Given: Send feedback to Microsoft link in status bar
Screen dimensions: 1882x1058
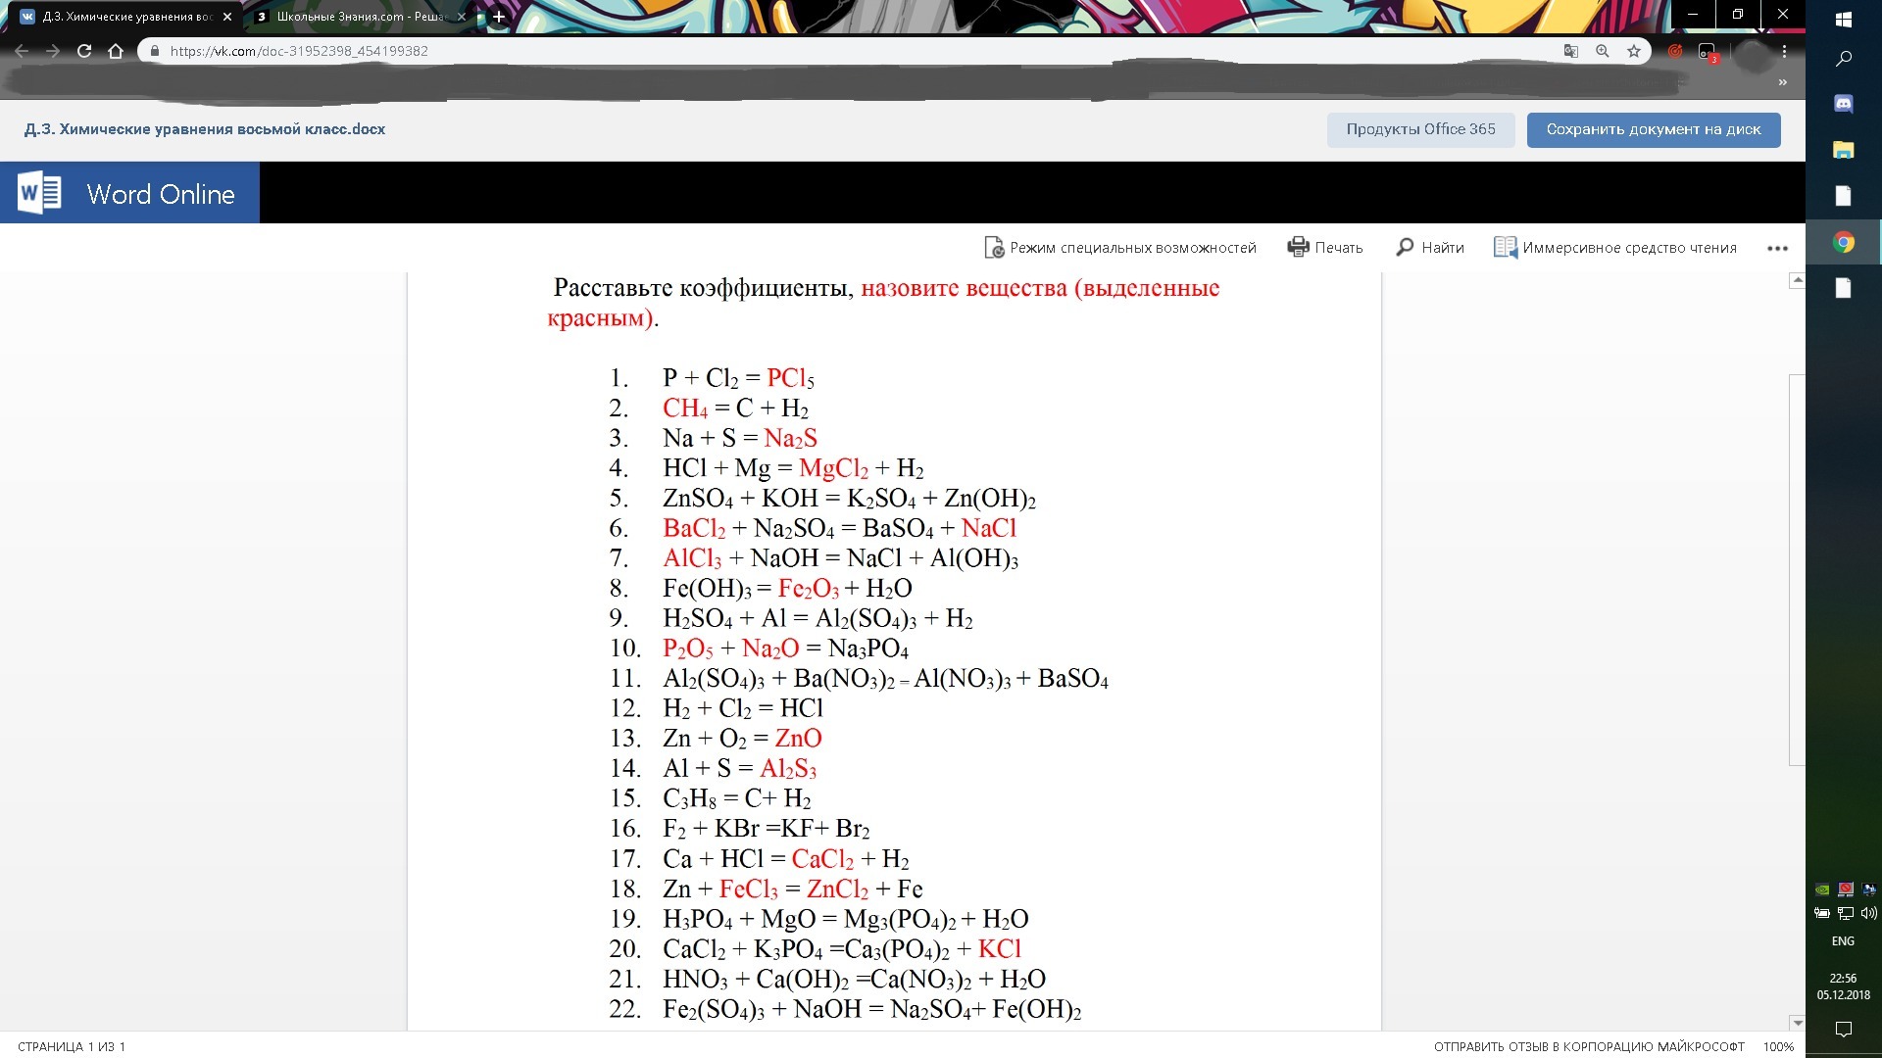Looking at the screenshot, I should pos(1589,1046).
